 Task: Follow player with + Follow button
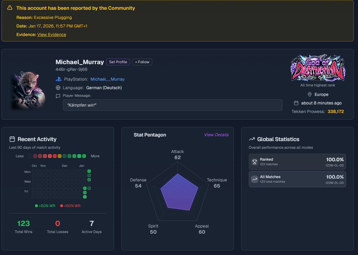click(x=142, y=62)
